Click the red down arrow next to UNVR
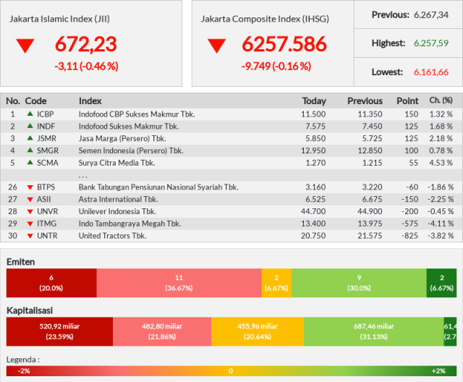Screen dimensions: 463x382 [30, 212]
